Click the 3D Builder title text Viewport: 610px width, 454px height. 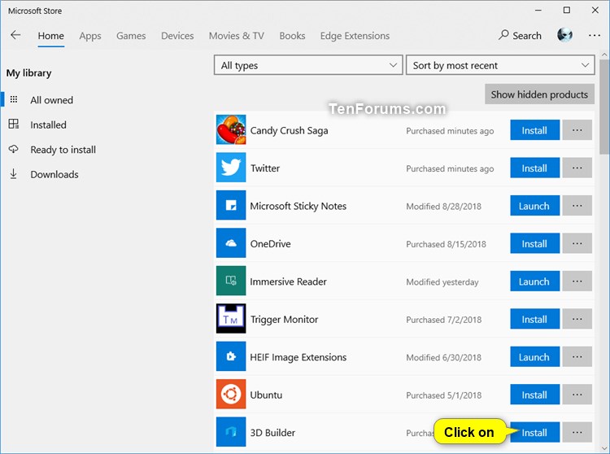click(272, 433)
